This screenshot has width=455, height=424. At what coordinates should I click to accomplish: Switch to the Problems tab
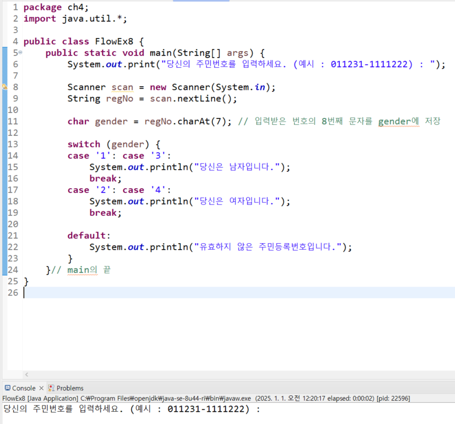click(70, 388)
